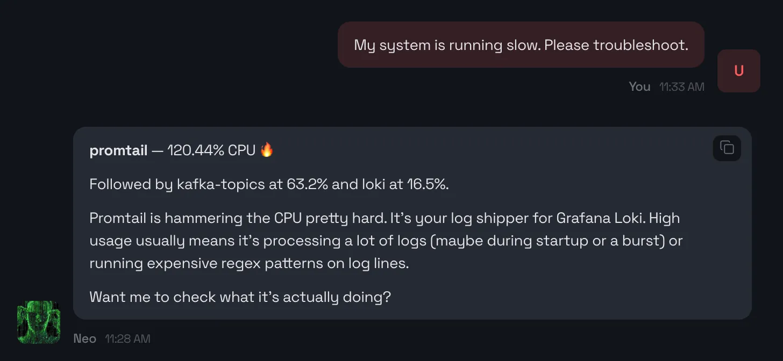Screen dimensions: 783x361
Task: Select the question asking to check promtail activity
Action: coord(240,297)
